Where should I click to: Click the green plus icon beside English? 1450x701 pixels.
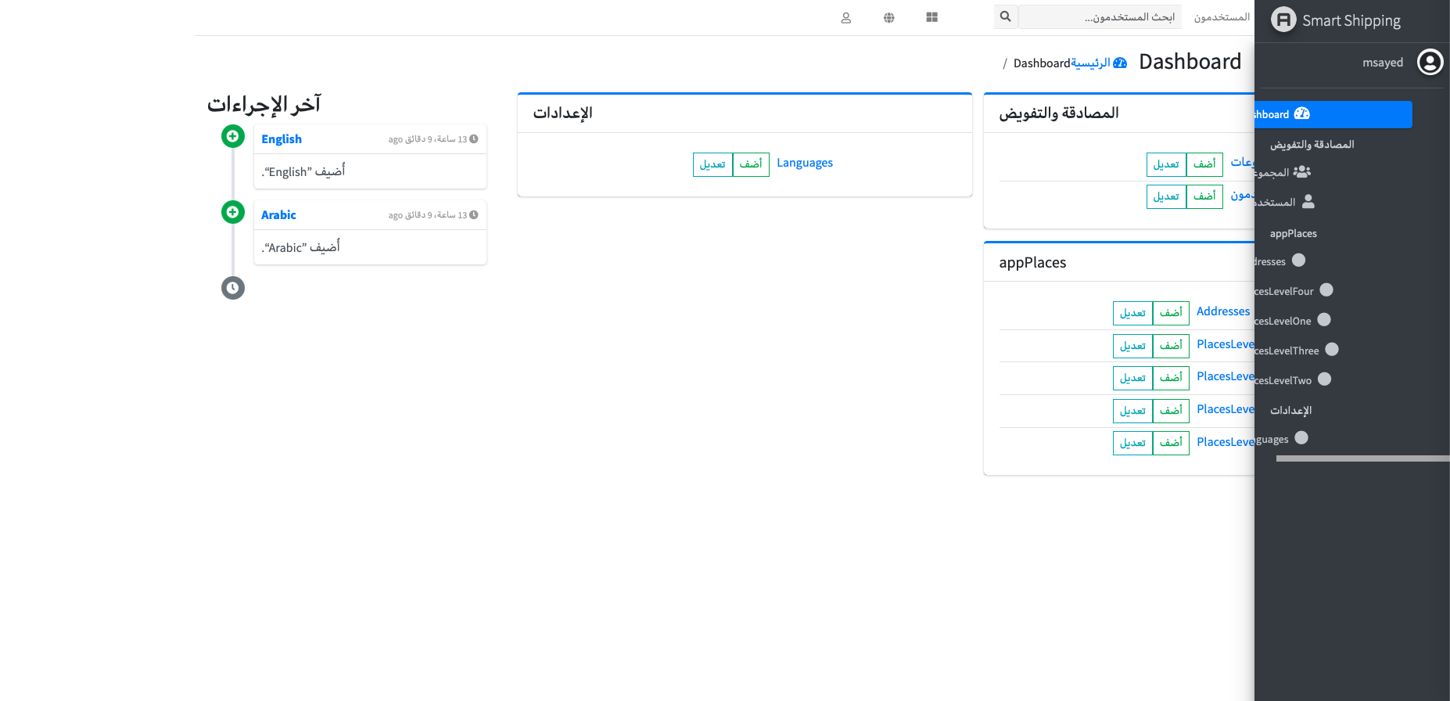coord(232,136)
